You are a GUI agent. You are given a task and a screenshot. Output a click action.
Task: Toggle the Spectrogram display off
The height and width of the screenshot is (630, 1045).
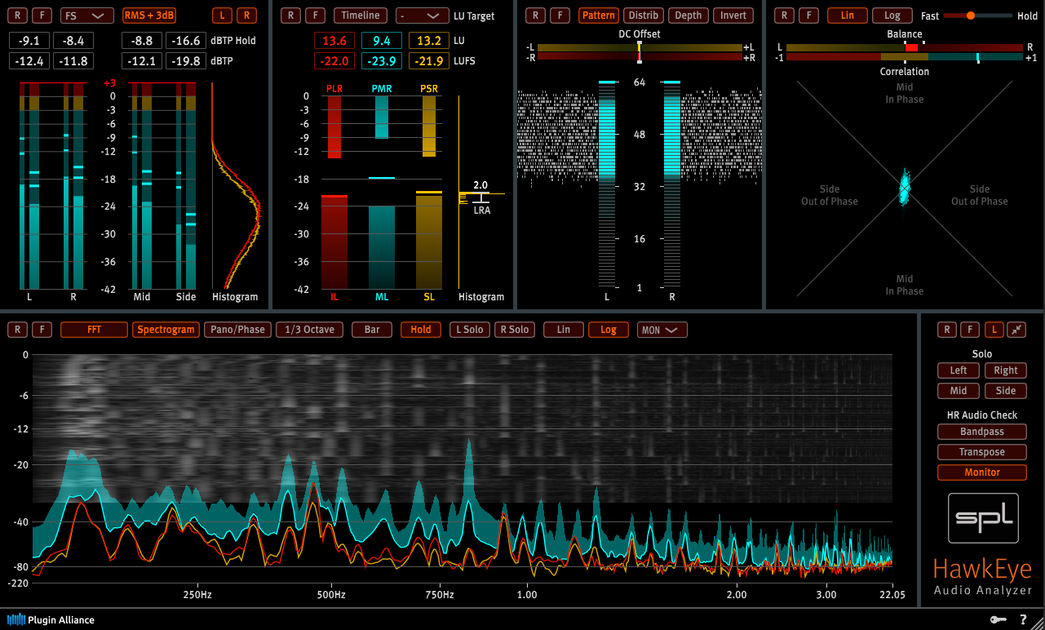pos(166,330)
